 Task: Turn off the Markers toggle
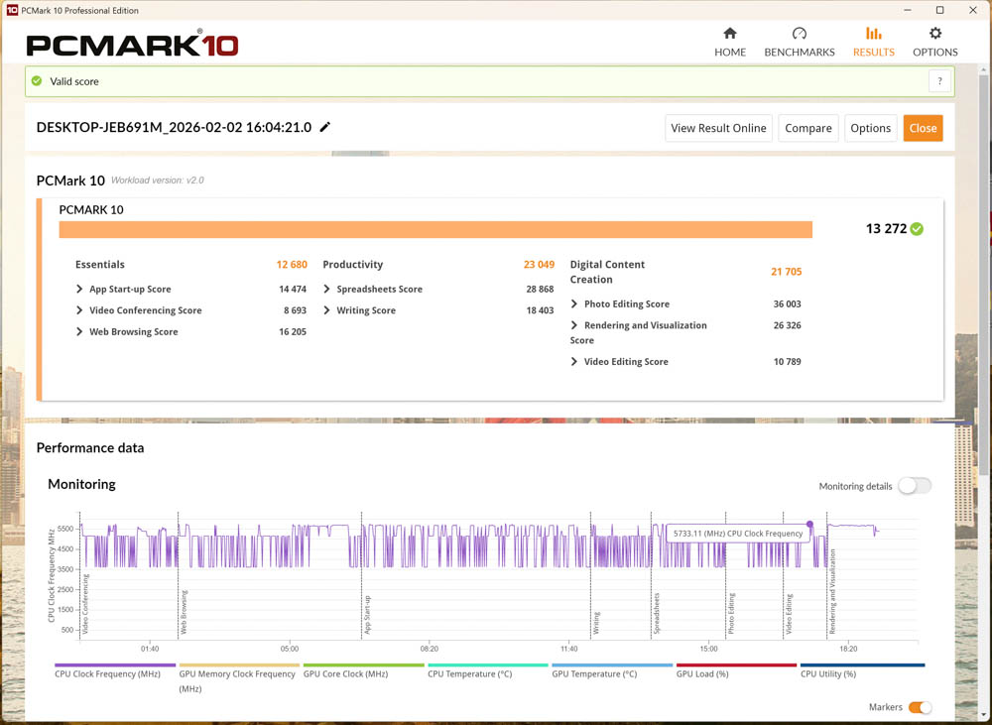tap(920, 707)
